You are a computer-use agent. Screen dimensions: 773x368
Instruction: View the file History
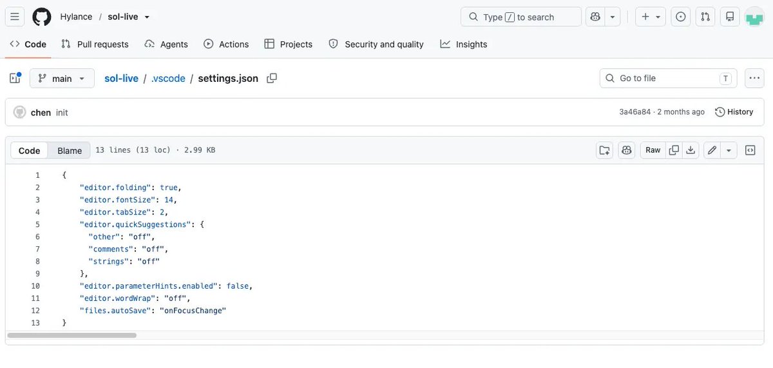point(734,111)
